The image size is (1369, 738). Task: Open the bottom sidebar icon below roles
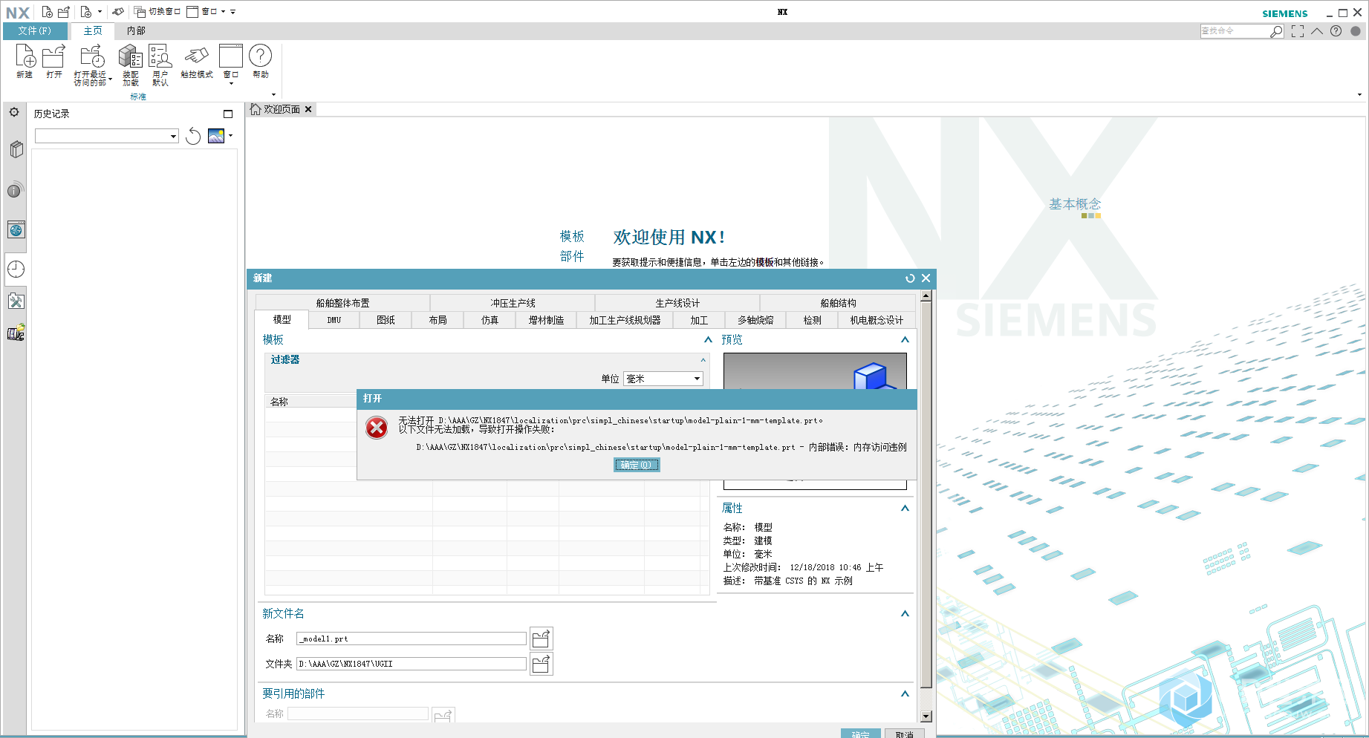[16, 333]
